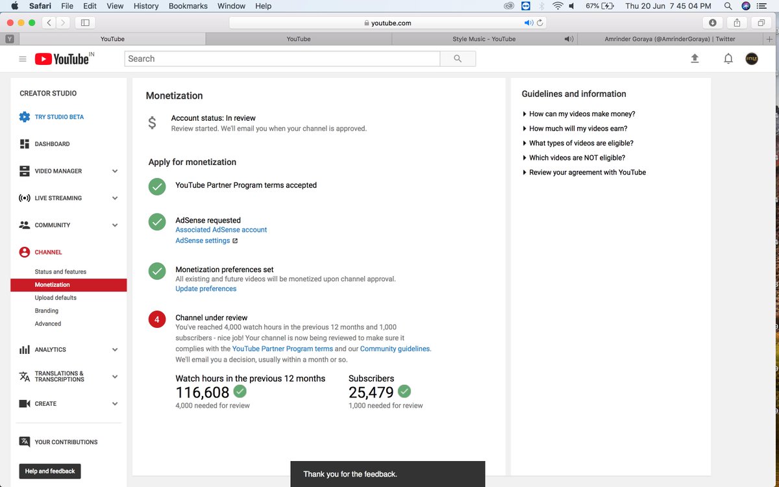Click the Dashboard grid icon
Viewport: 779px width, 487px height.
[x=25, y=144]
